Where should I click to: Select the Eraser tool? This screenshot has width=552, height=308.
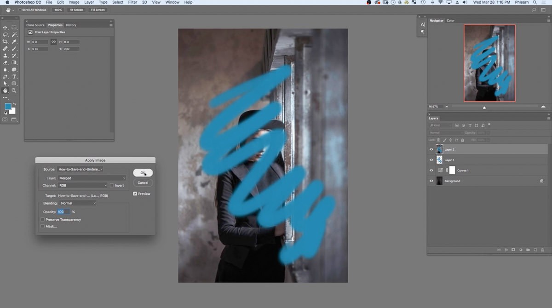[6, 63]
